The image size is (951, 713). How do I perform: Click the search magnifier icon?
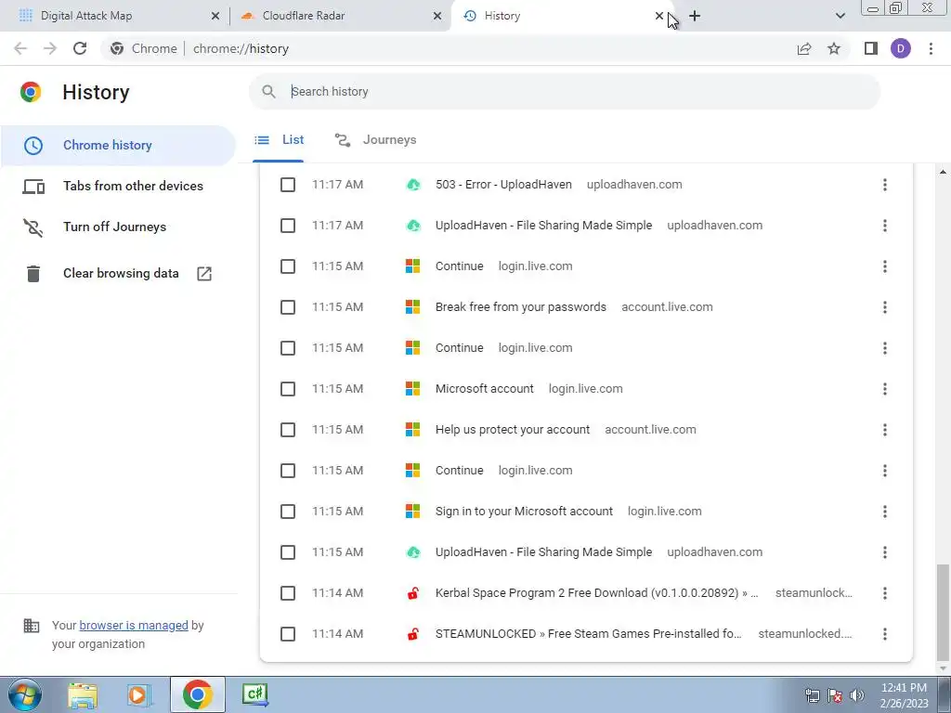point(268,92)
